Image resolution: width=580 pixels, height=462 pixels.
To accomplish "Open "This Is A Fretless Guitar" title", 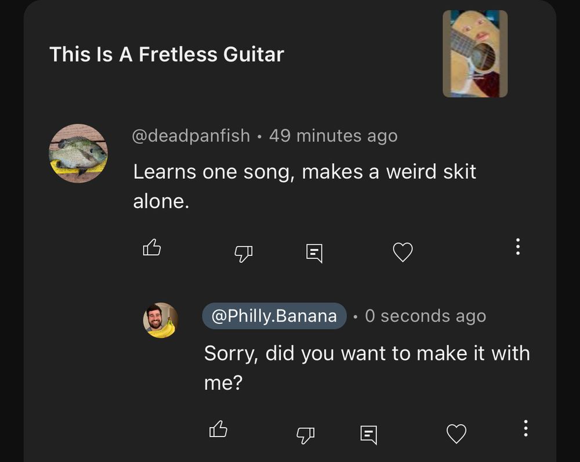I will pyautogui.click(x=167, y=55).
